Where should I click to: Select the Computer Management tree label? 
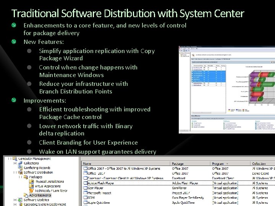(34, 159)
